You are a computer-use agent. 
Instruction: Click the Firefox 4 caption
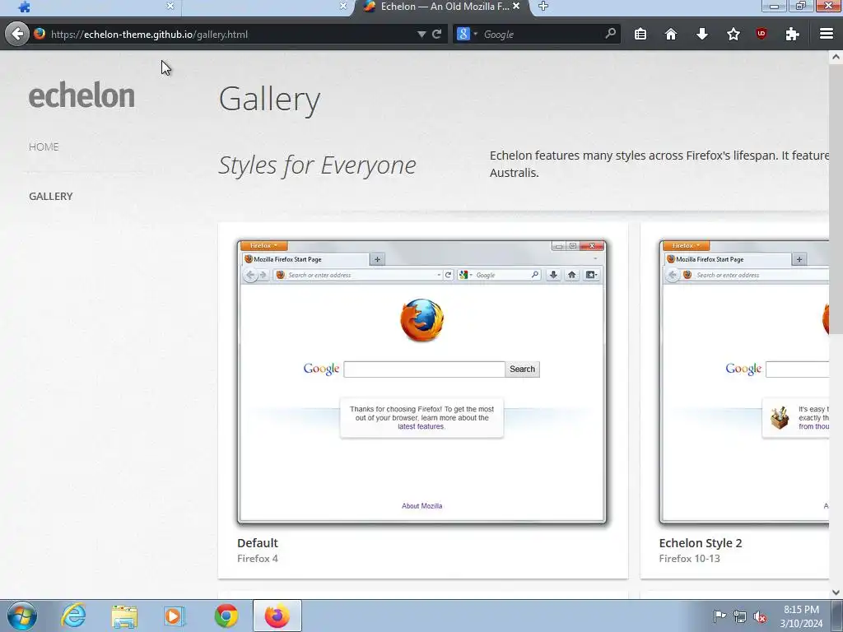pyautogui.click(x=258, y=559)
